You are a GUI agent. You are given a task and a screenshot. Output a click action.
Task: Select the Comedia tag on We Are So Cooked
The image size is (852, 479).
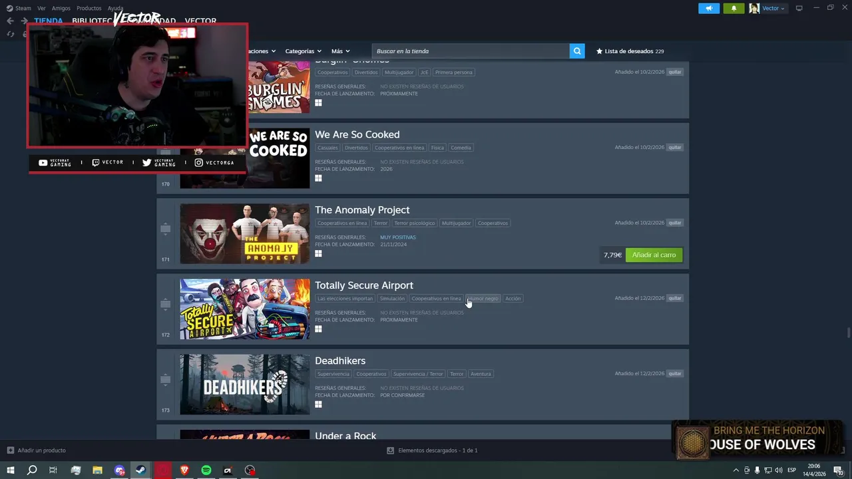[x=461, y=148]
